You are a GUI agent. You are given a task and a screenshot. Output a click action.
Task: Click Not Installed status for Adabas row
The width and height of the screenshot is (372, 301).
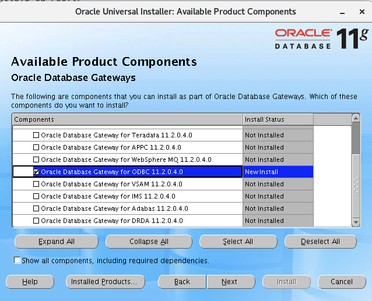[x=278, y=208]
